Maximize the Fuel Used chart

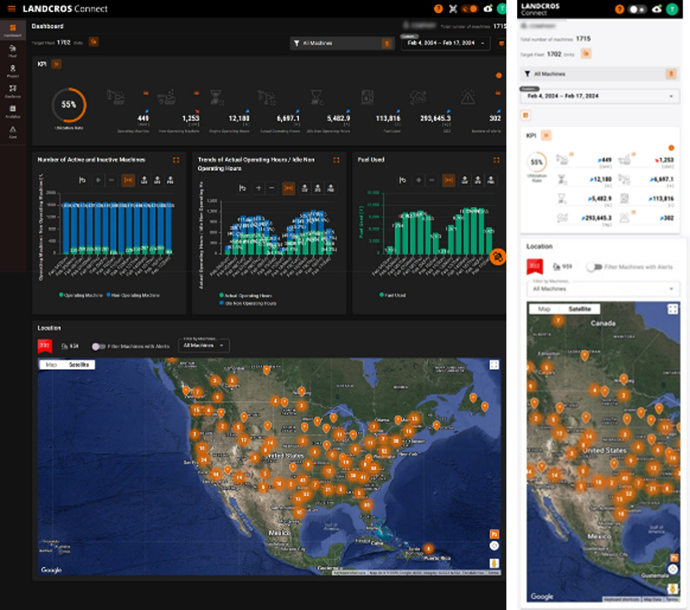point(496,160)
